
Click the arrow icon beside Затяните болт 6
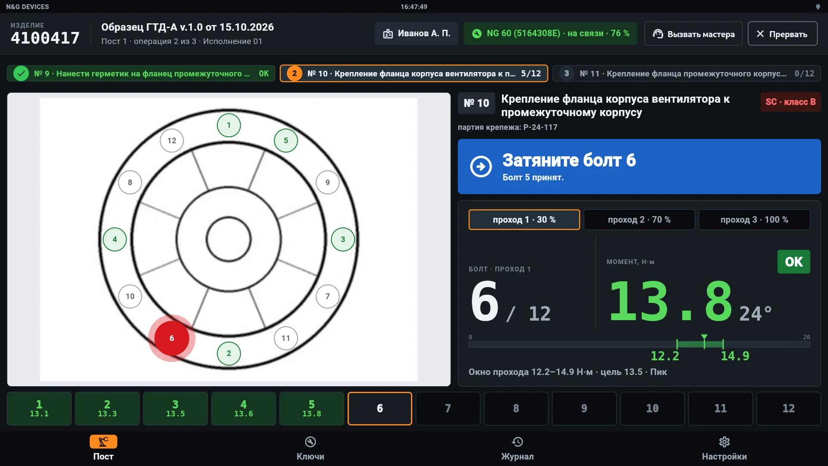[x=481, y=167]
